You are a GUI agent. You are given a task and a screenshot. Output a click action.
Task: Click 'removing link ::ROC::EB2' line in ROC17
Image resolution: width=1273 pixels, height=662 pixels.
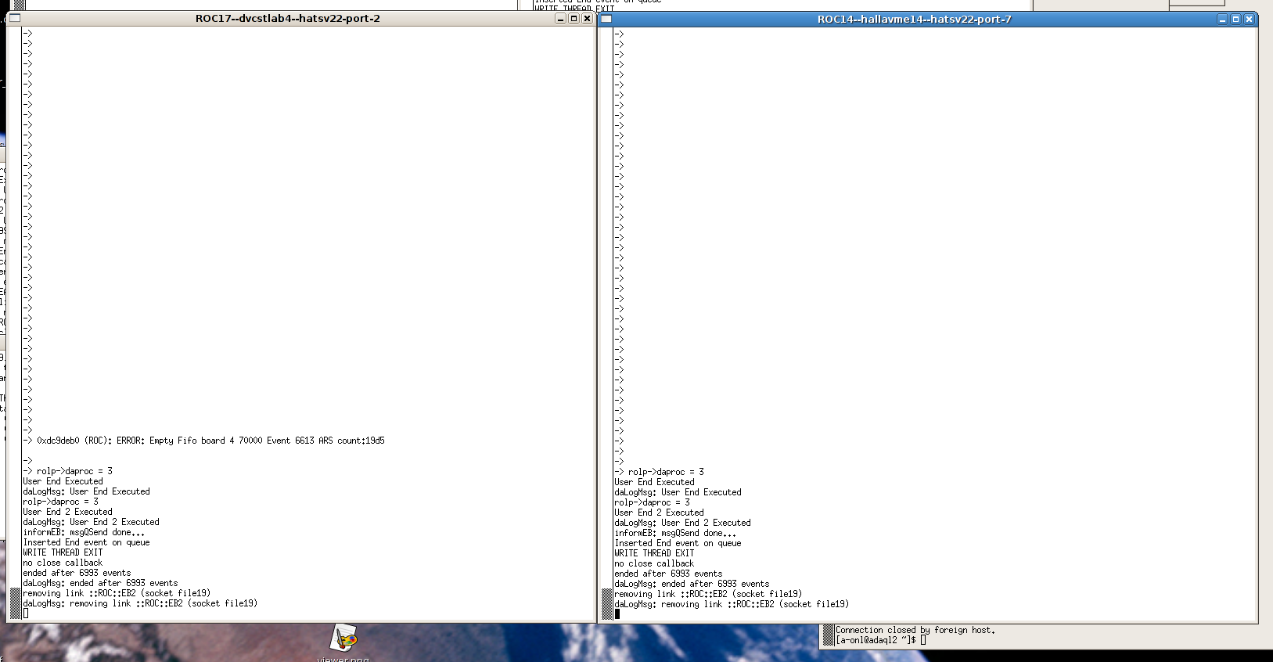117,593
